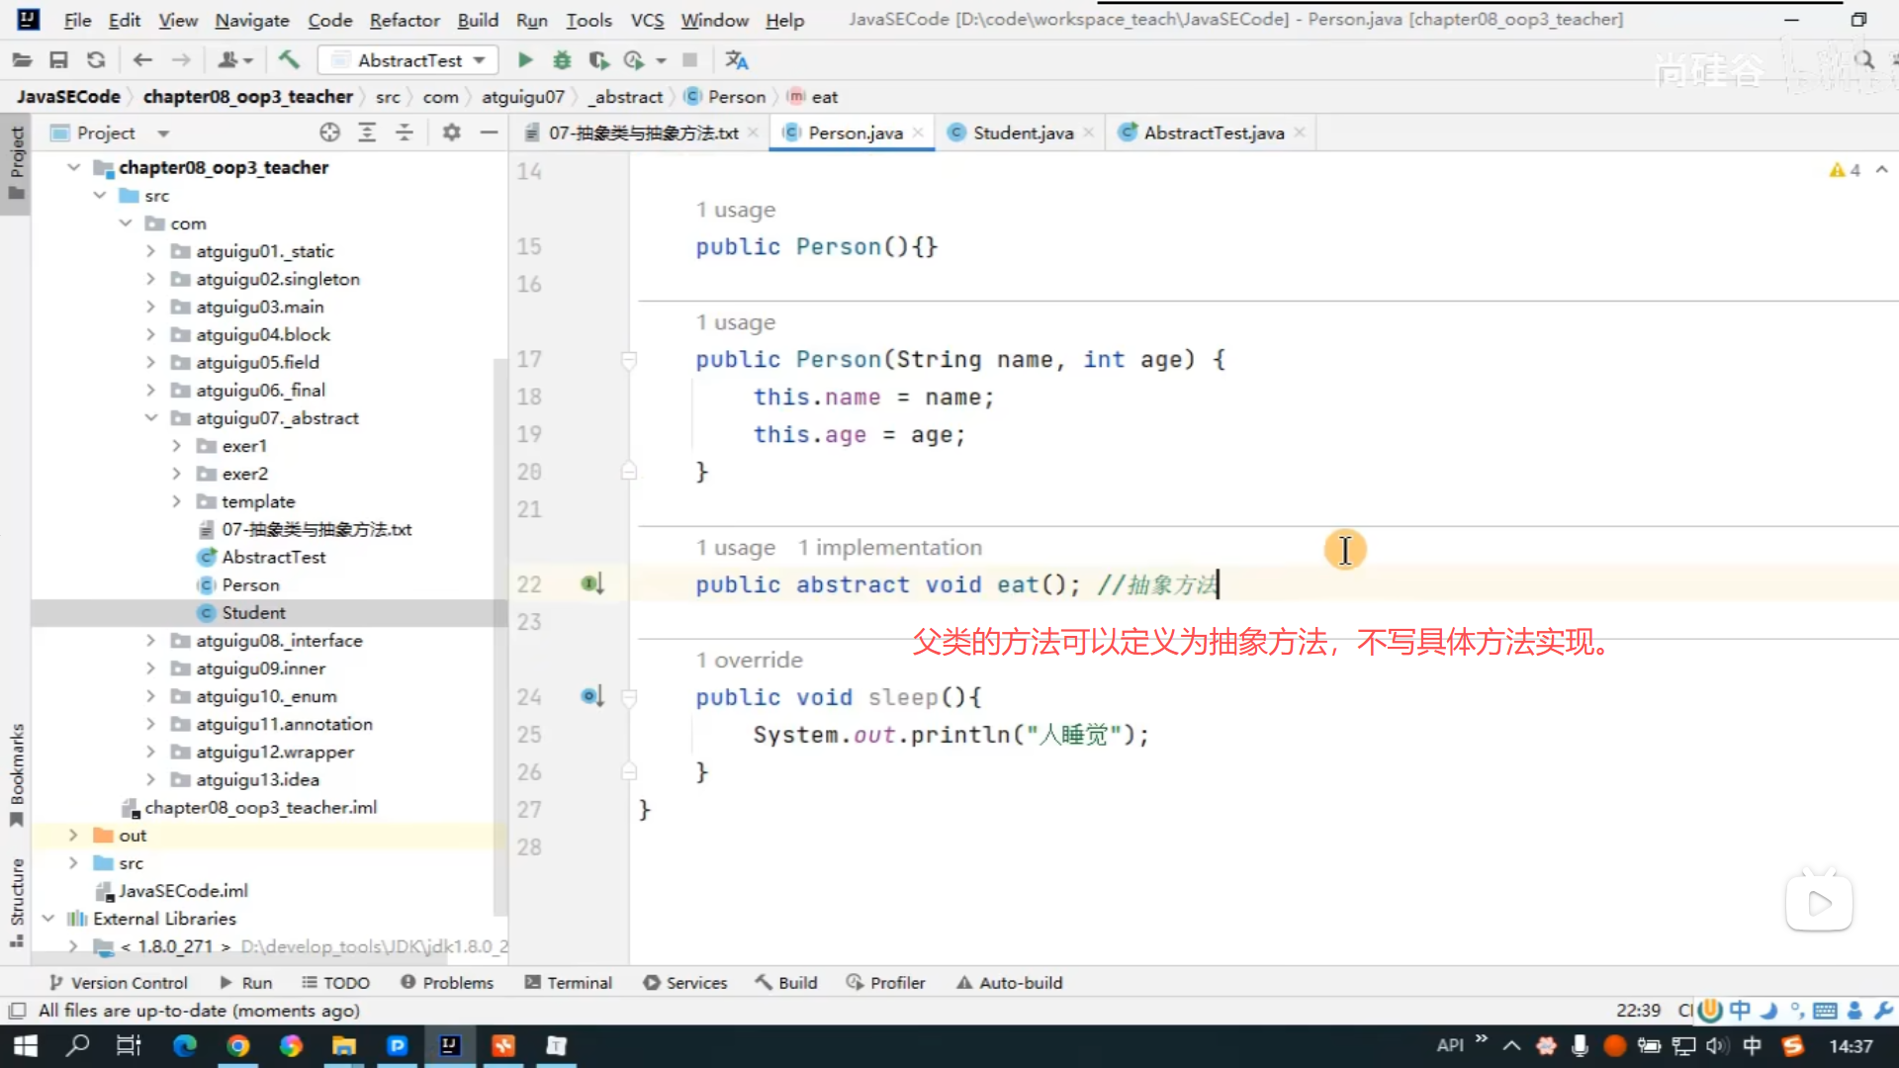Screen dimensions: 1899x1068
Task: Click the Project panel locate-file target icon
Action: (329, 133)
